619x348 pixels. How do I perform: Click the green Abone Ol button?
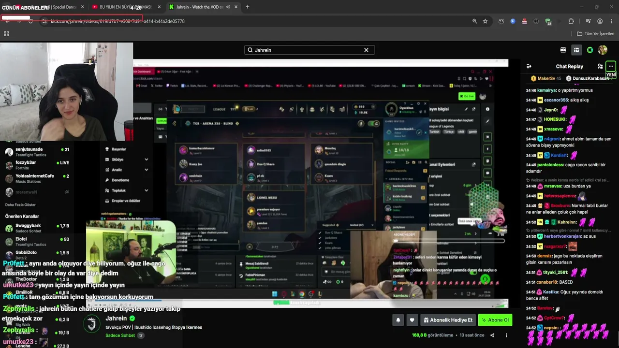coord(495,320)
